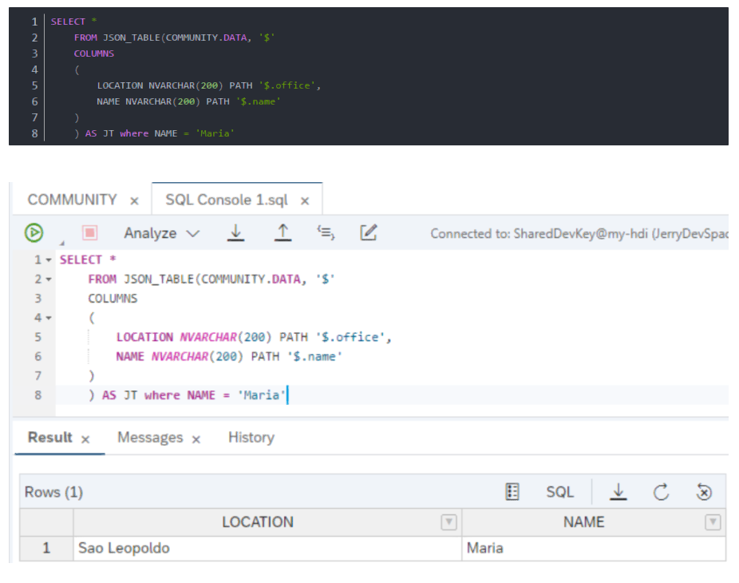The width and height of the screenshot is (739, 583).
Task: Select the Maria cell in the NAME column
Action: [594, 548]
